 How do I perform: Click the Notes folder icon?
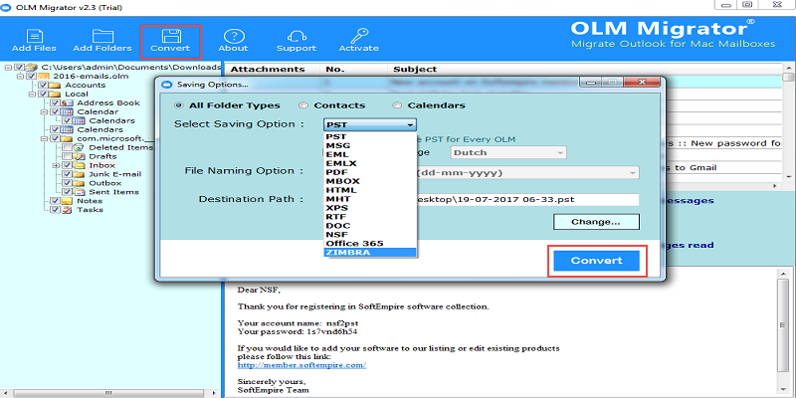[68, 201]
